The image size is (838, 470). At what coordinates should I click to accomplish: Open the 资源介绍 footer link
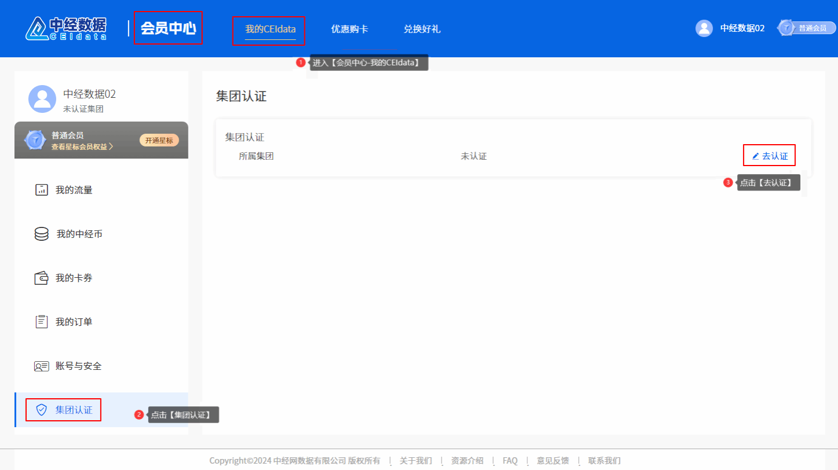[467, 461]
